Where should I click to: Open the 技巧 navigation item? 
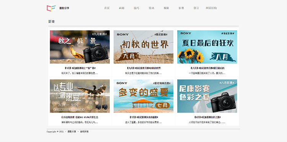[137, 8]
